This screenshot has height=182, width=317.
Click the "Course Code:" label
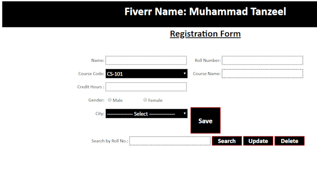[x=91, y=74]
